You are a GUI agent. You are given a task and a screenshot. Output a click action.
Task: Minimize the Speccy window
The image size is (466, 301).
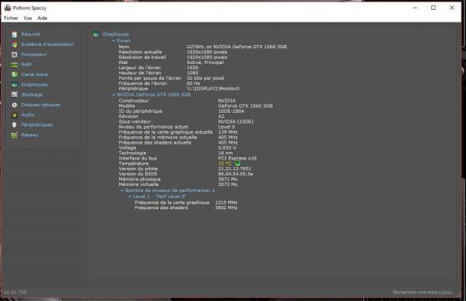[x=415, y=8]
